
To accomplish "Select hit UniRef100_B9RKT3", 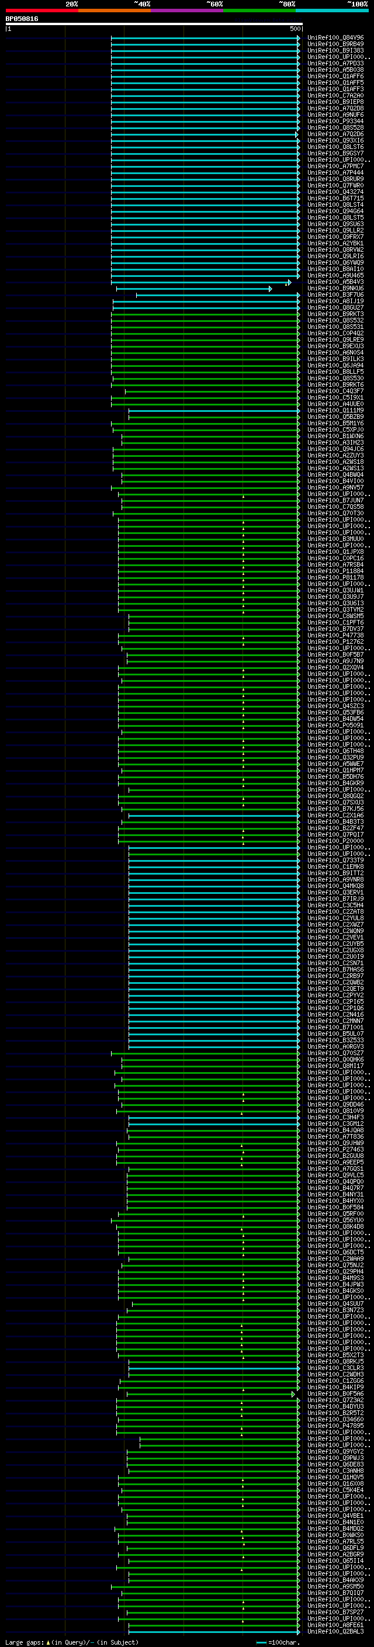I will (x=335, y=314).
